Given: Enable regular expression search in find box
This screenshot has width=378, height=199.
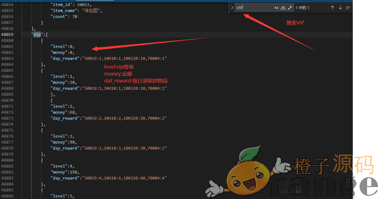Looking at the screenshot, I should [290, 8].
